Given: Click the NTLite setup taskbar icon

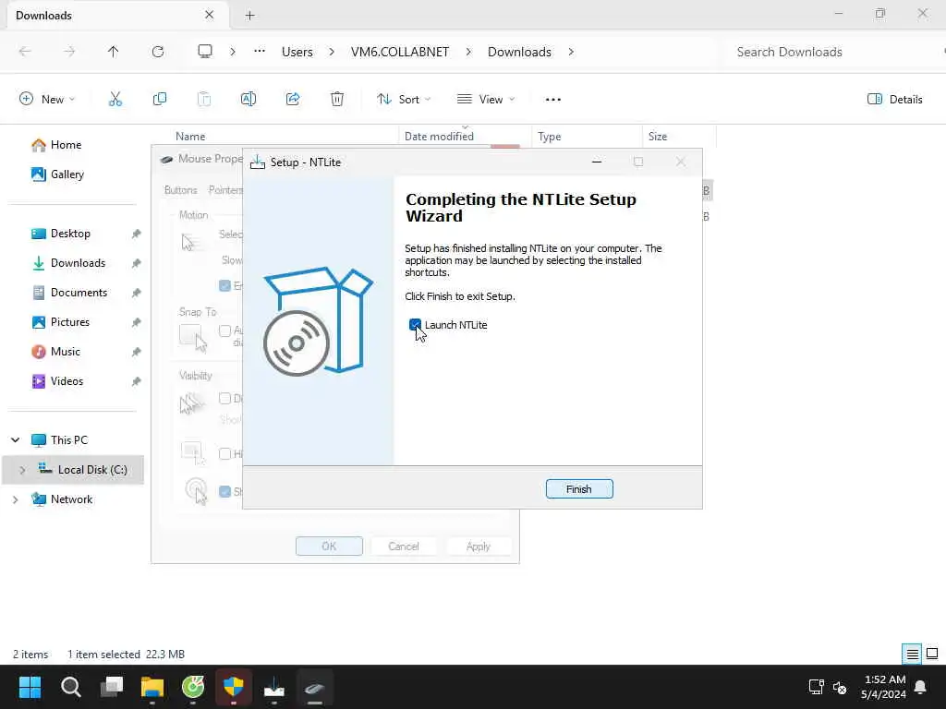Looking at the screenshot, I should click(274, 687).
